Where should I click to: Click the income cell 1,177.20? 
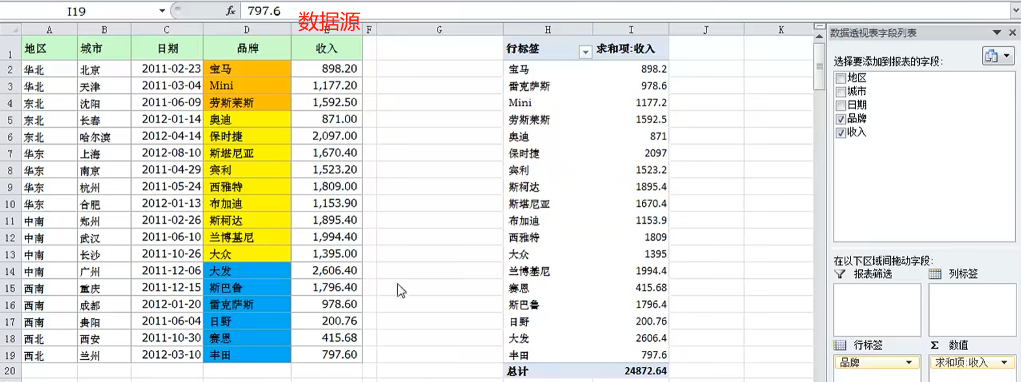pyautogui.click(x=327, y=86)
